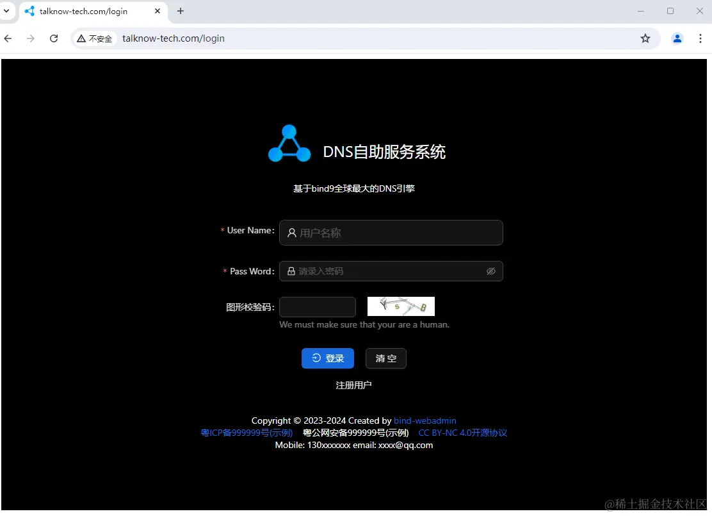Open the CC BY-NC 4.0开源协议 link

(x=463, y=433)
